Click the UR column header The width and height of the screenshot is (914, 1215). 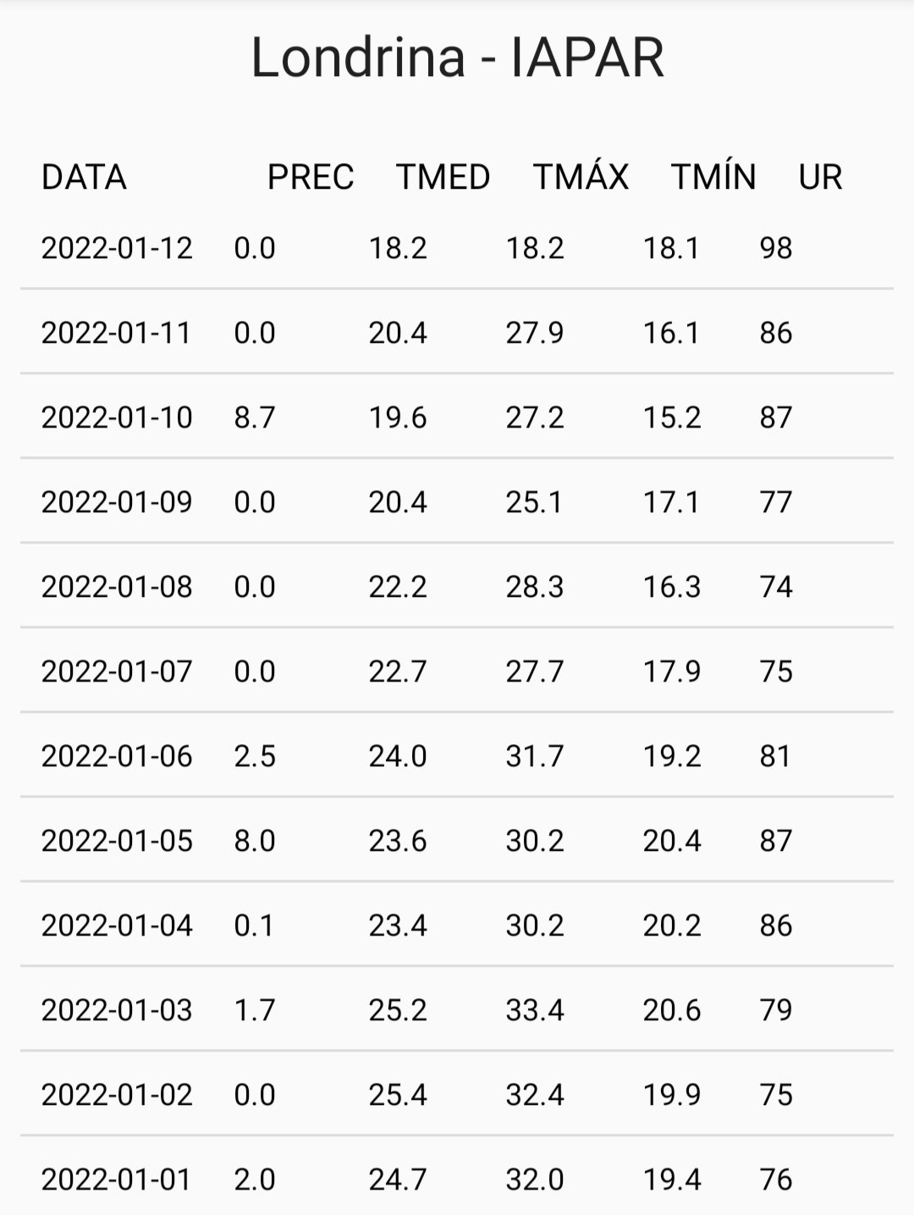[x=820, y=177]
